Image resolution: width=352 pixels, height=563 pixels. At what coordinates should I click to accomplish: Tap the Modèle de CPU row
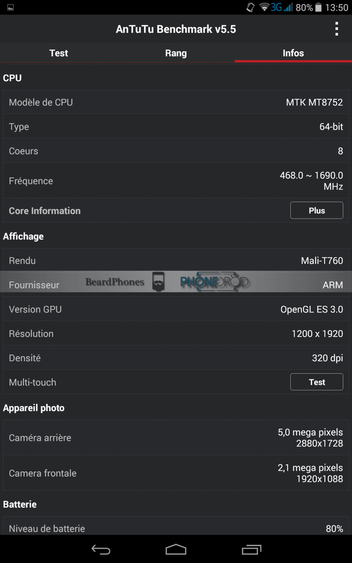coord(176,102)
